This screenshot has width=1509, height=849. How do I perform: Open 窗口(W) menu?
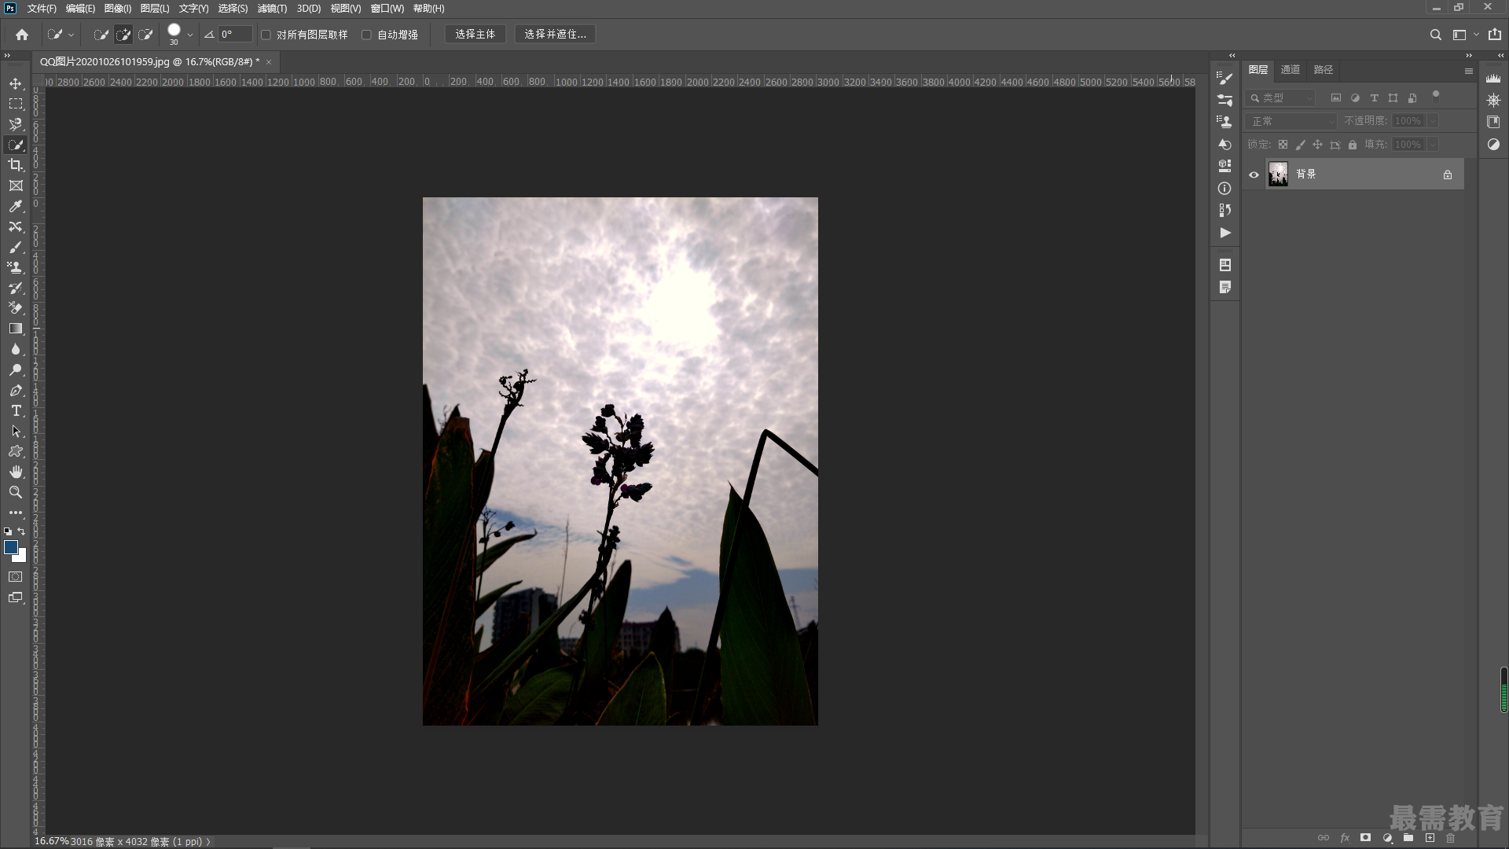pos(387,9)
